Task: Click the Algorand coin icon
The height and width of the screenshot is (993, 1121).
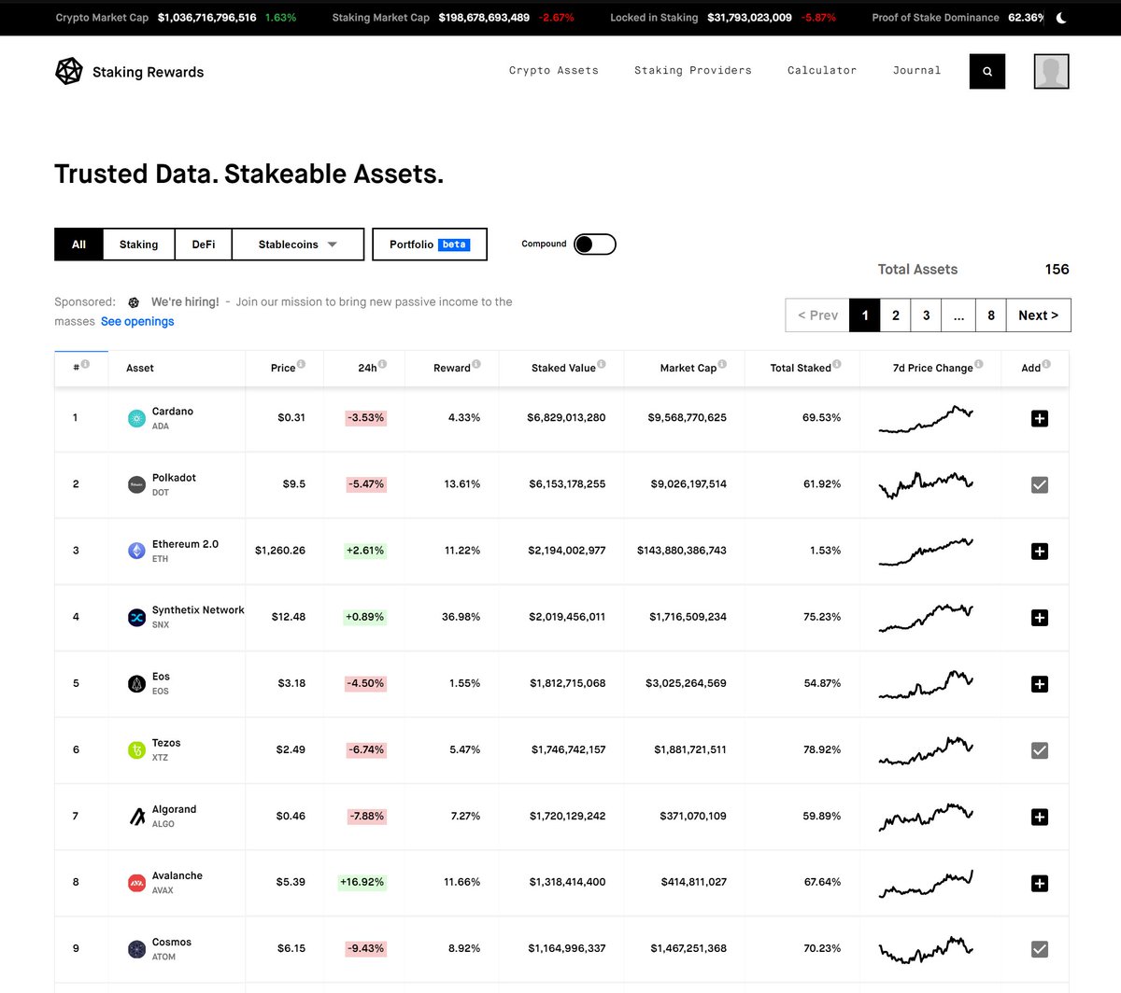Action: point(136,816)
